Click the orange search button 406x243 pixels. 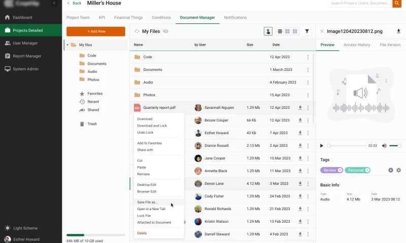coord(397,4)
